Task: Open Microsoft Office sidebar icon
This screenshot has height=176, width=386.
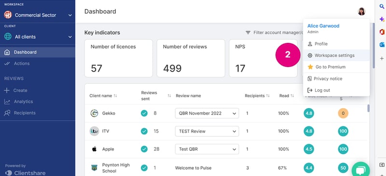Action: coord(382,32)
